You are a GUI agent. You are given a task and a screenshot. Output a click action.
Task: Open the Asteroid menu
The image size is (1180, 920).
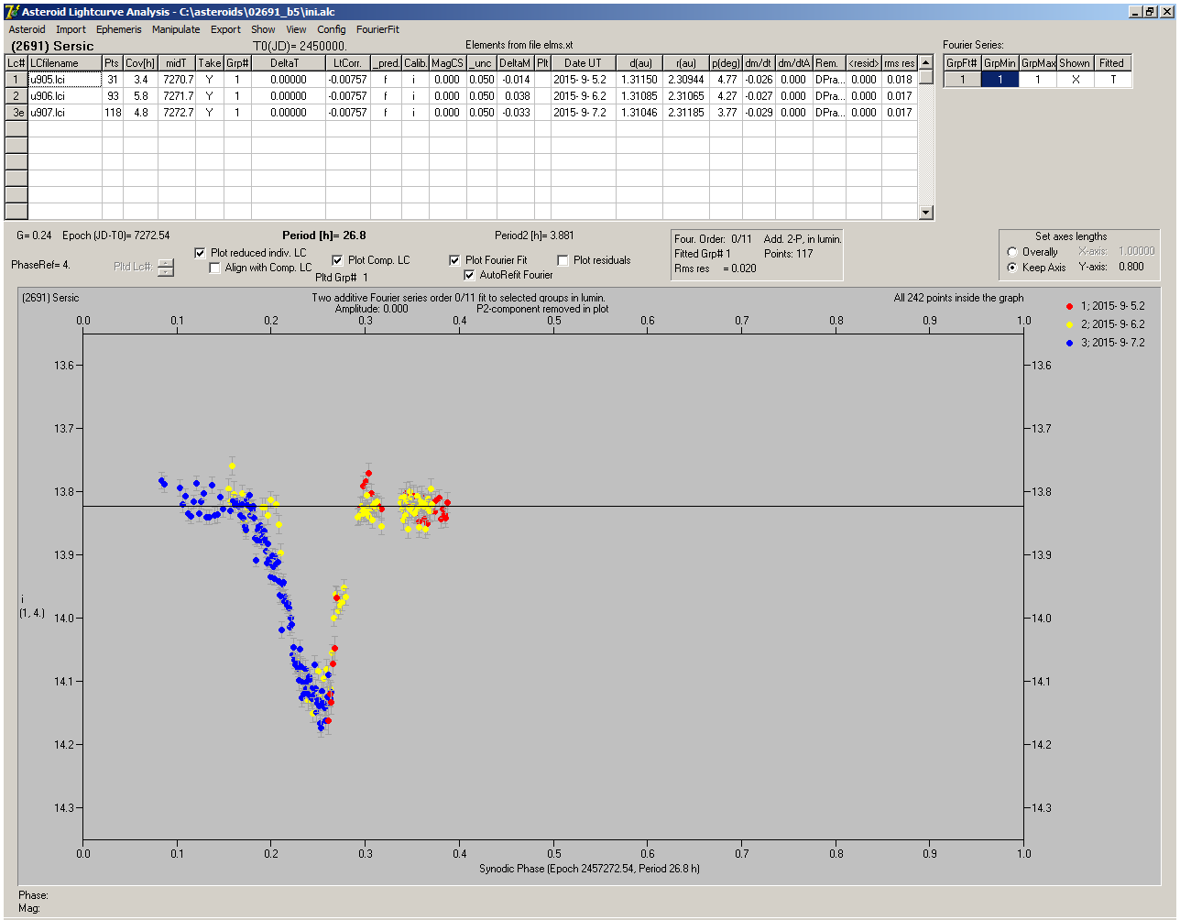[27, 29]
